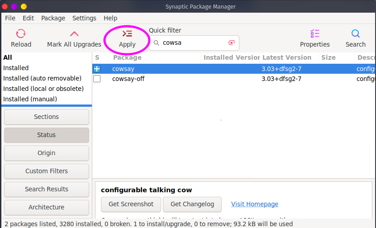Click the Get Screenshot button
Screen dimensions: 376x228
(x=131, y=204)
